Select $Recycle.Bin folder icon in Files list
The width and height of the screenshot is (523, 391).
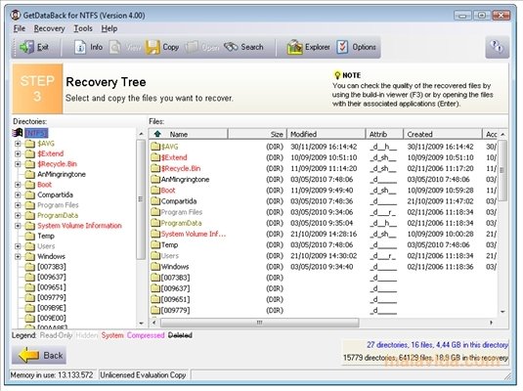(155, 168)
